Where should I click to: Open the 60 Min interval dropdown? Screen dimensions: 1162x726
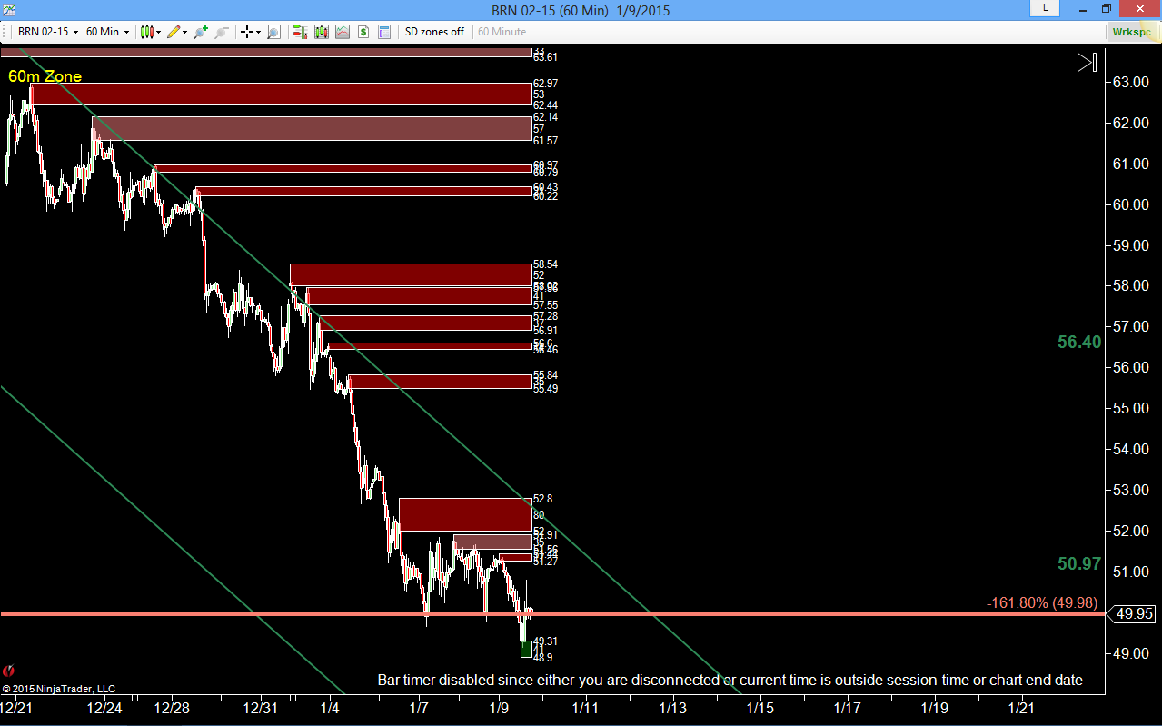tap(107, 32)
